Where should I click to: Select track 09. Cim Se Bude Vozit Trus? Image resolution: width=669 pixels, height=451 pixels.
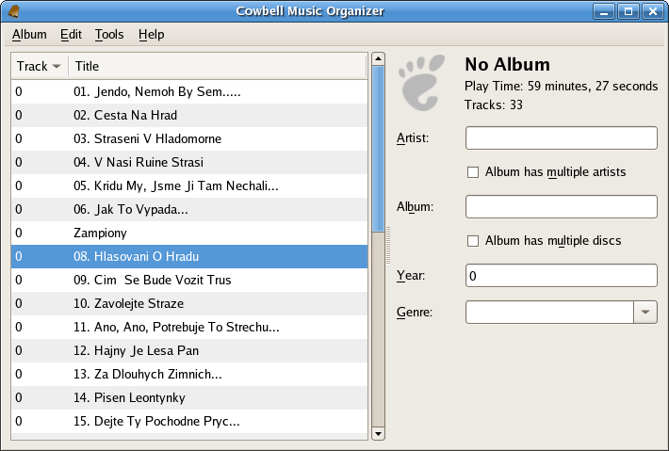click(x=189, y=280)
